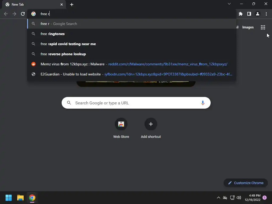272x204 pixels.
Task: Choose the 'free ringtones' suggestion
Action: pos(132,34)
